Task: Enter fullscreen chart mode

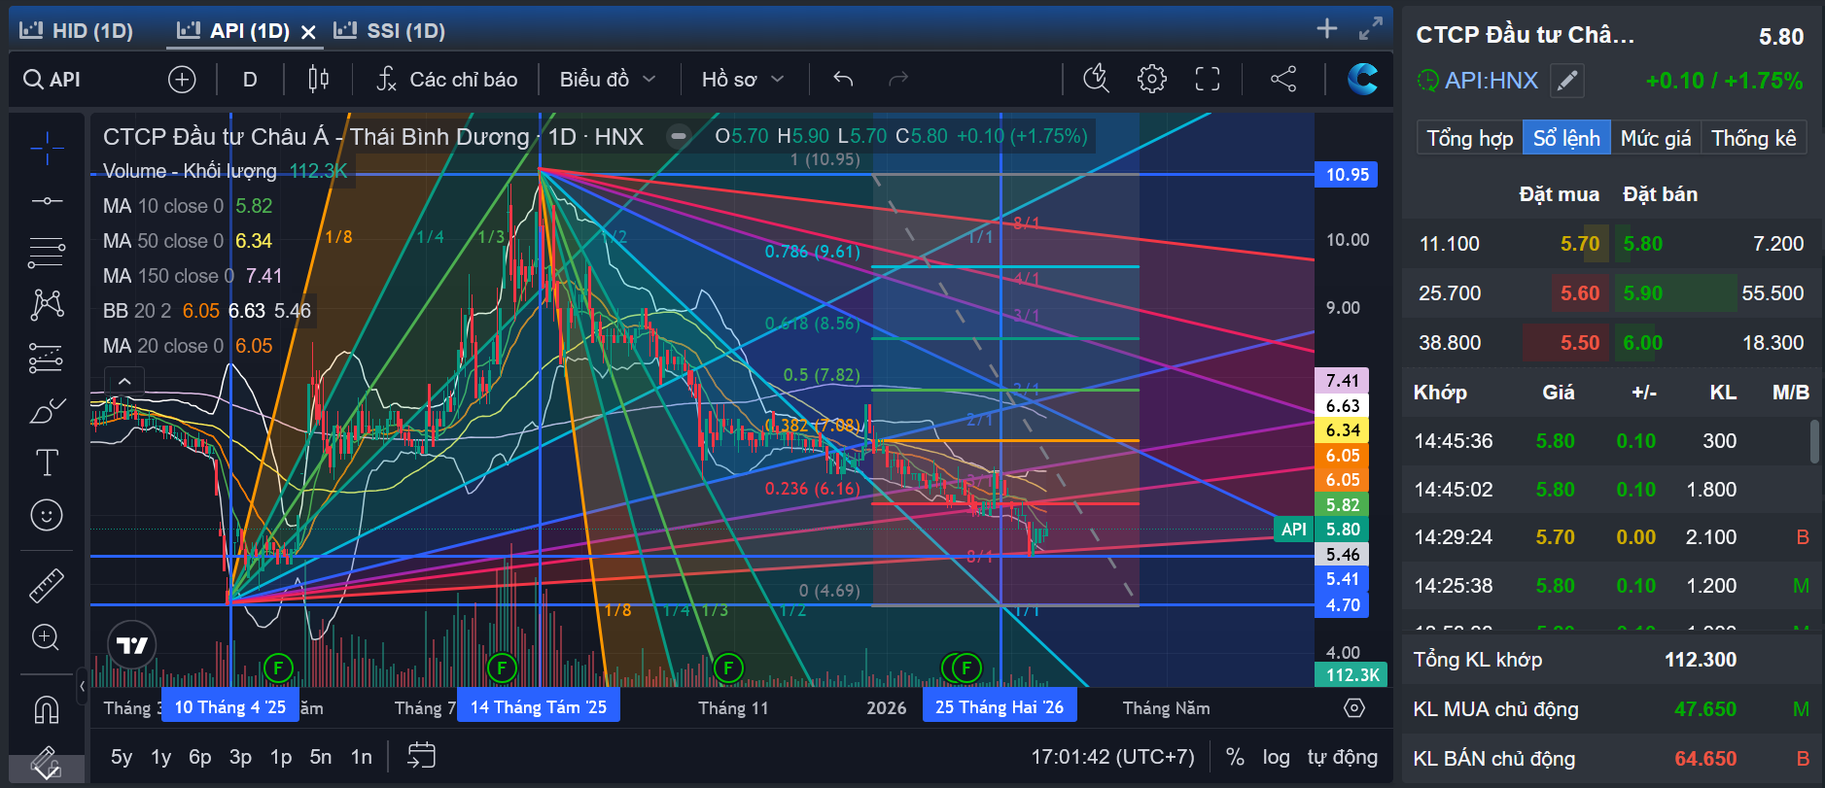Action: point(1208,80)
